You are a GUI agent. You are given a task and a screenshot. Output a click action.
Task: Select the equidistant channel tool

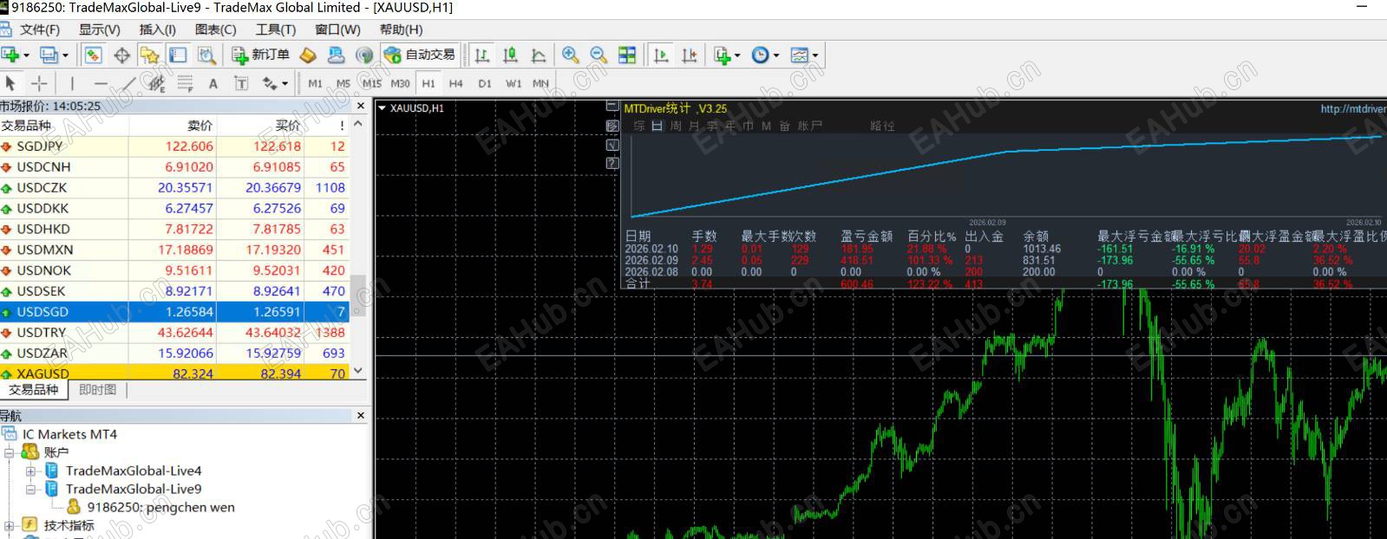(156, 83)
